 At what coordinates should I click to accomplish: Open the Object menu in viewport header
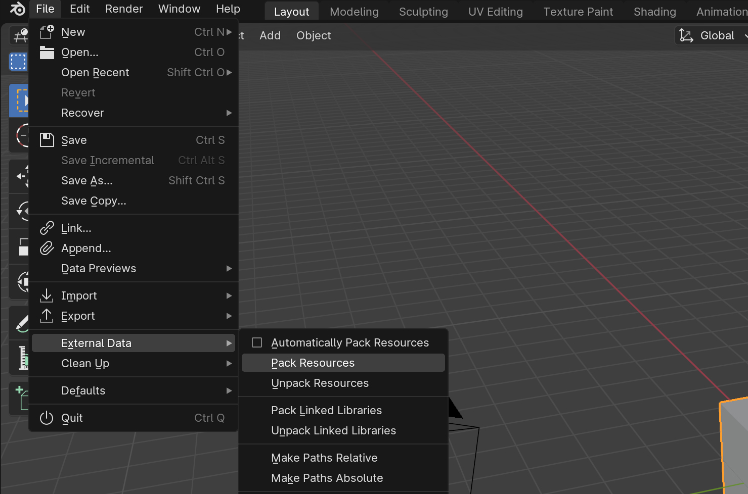pos(314,35)
